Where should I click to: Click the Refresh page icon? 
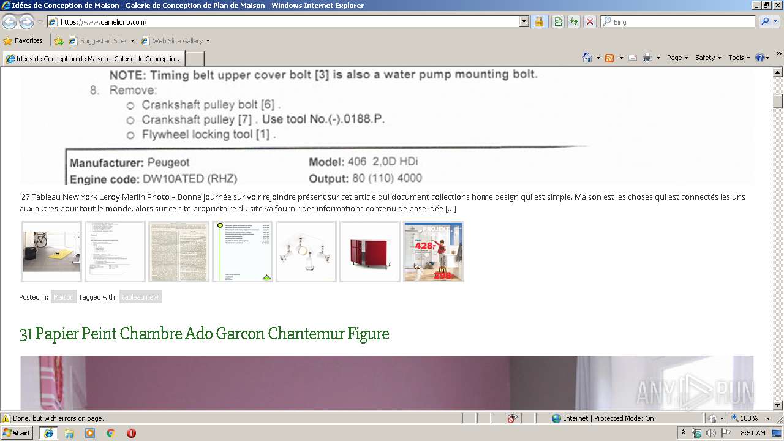pyautogui.click(x=574, y=21)
